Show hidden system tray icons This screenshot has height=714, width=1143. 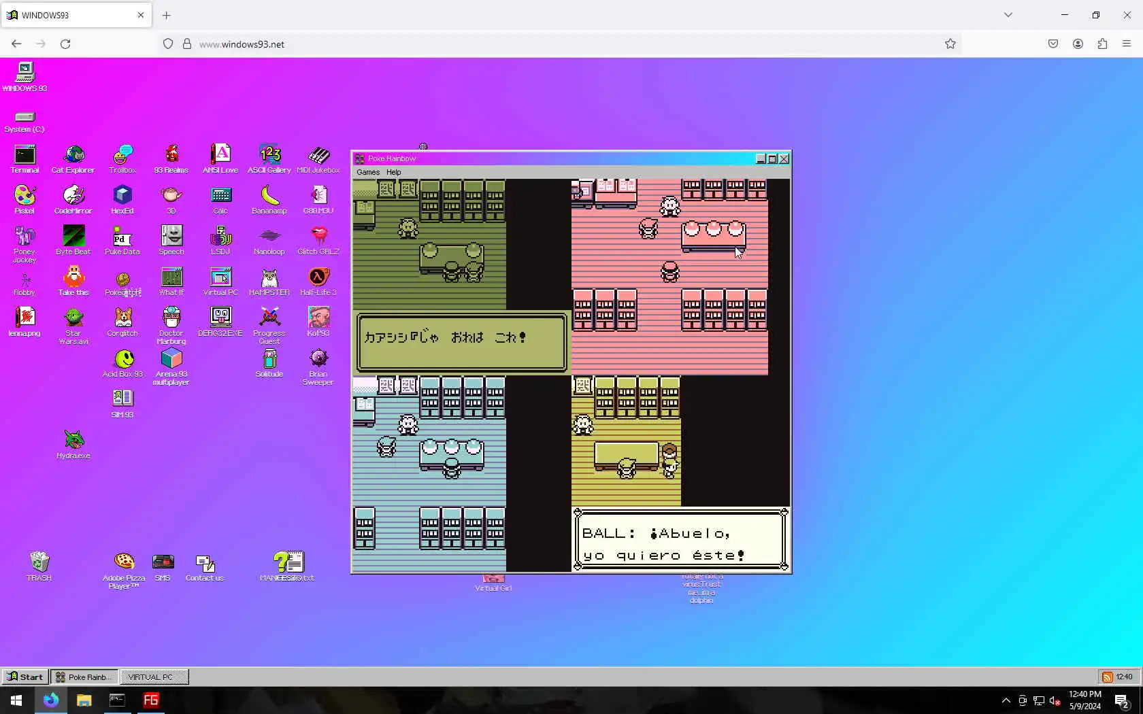coord(1006,700)
